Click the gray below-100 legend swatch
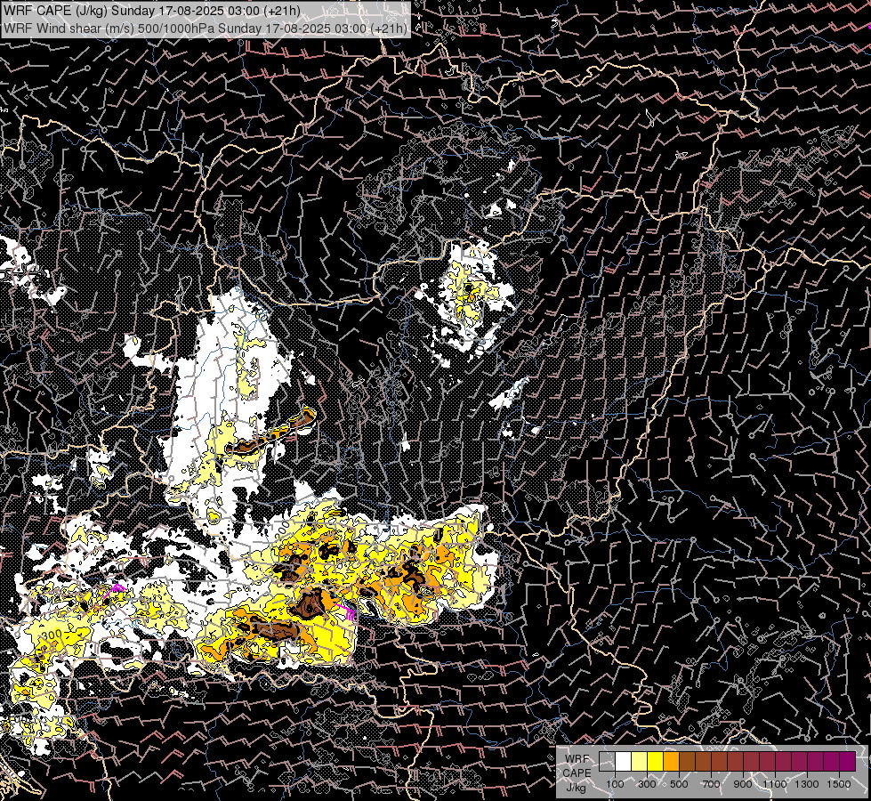 (607, 761)
